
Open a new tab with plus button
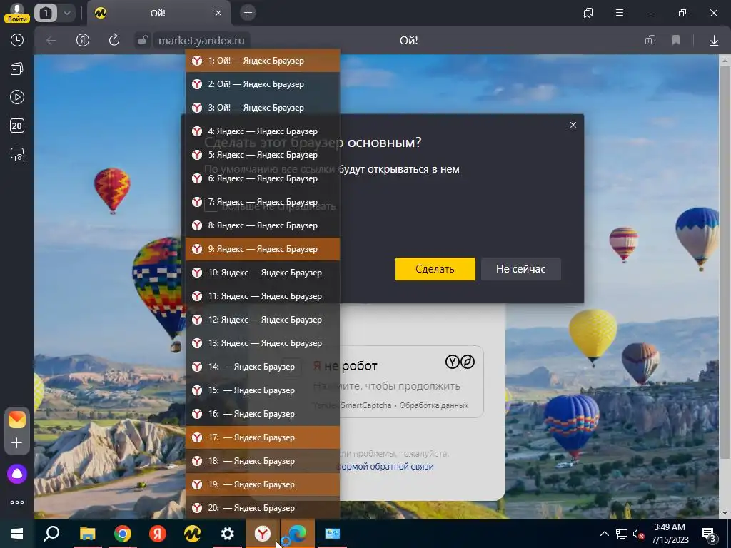pyautogui.click(x=248, y=13)
